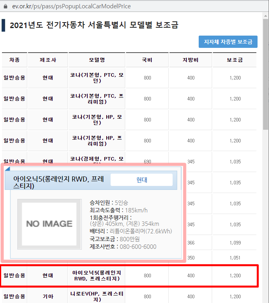
Task: Click the page heading 2021년도 전기자동차 서울특별시 모델별 보조금
Action: 94,25
